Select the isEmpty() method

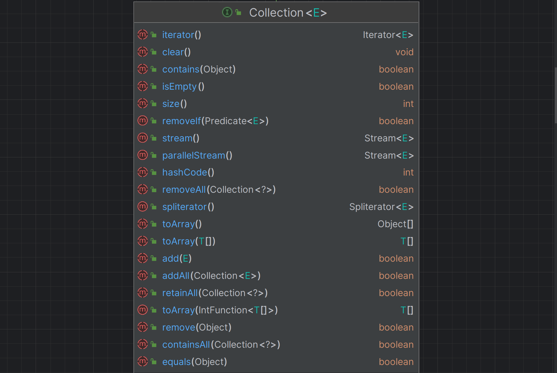click(x=183, y=87)
